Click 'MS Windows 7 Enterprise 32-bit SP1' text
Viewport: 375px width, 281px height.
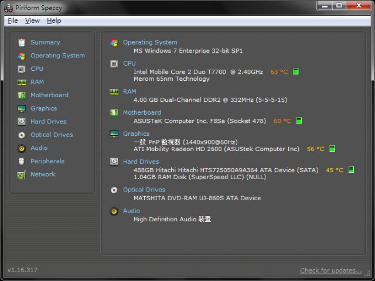[188, 51]
